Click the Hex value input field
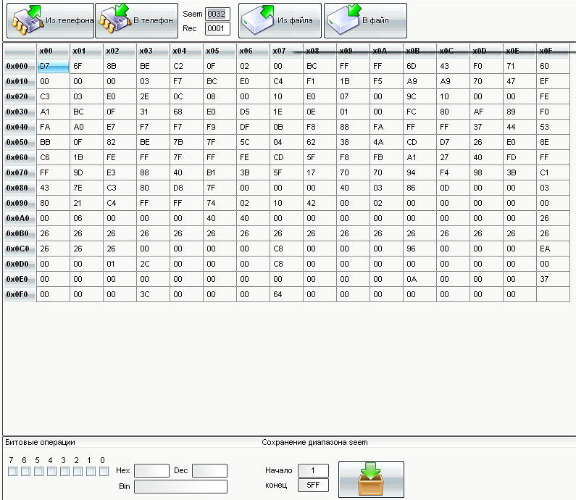This screenshot has width=576, height=500. (x=151, y=470)
